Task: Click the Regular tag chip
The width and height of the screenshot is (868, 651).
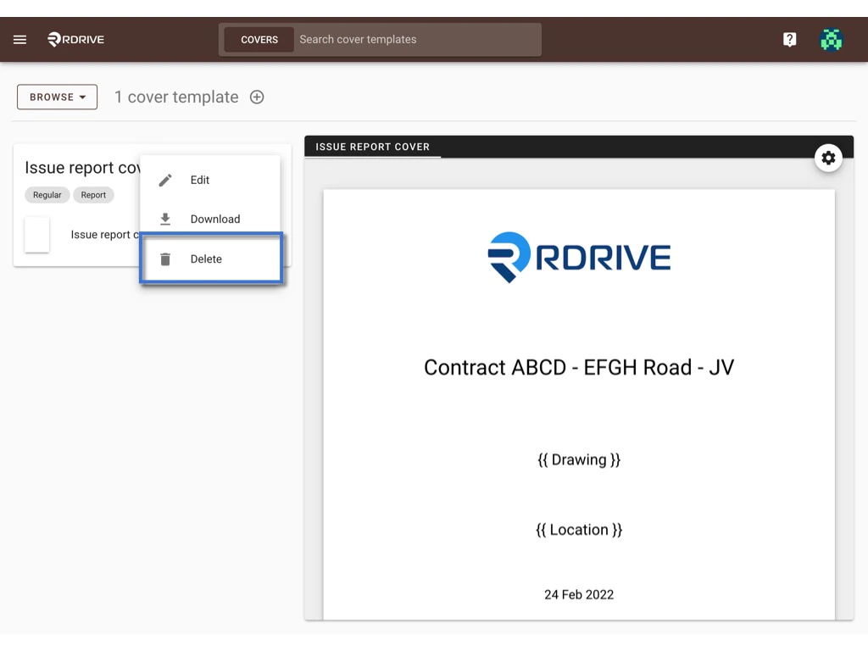Action: [47, 195]
